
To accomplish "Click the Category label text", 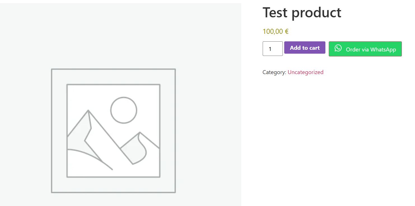I will (274, 72).
